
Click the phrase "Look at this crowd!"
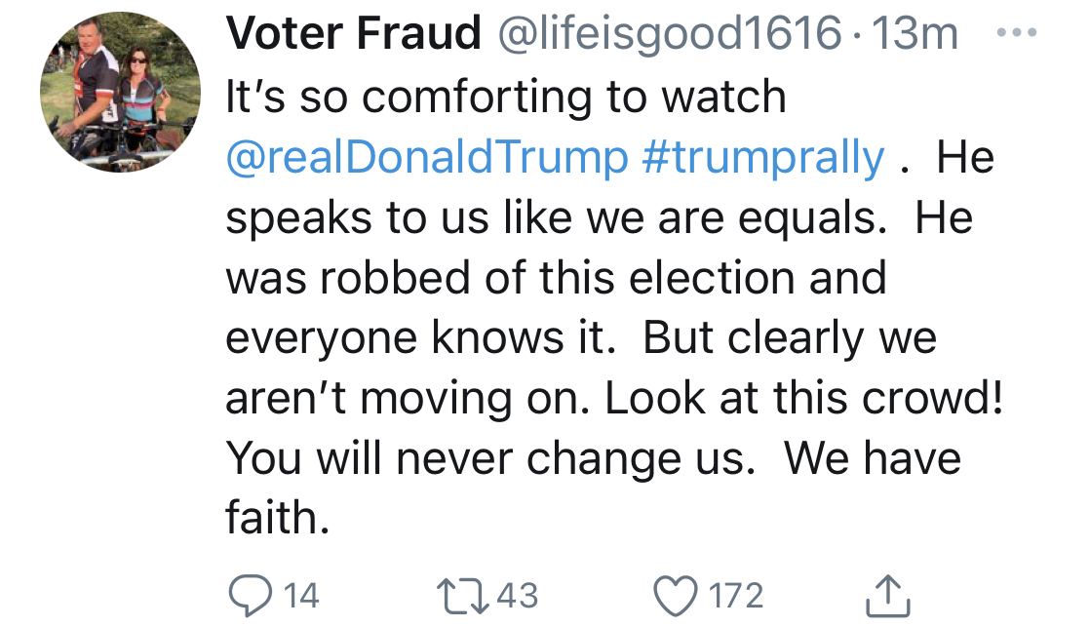(x=804, y=398)
